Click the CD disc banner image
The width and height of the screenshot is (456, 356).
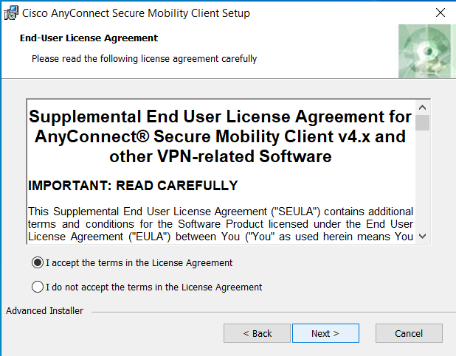[x=427, y=51]
